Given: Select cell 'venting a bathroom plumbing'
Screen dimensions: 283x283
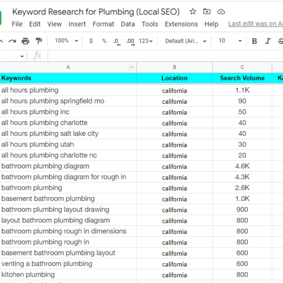Looking at the screenshot, I should pyautogui.click(x=68, y=264).
